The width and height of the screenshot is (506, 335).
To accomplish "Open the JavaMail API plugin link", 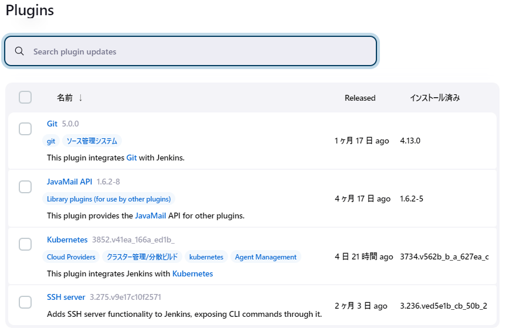I will (69, 182).
